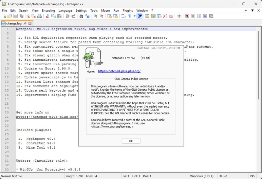Open the Tools menu
The width and height of the screenshot is (262, 179).
tap(94, 10)
